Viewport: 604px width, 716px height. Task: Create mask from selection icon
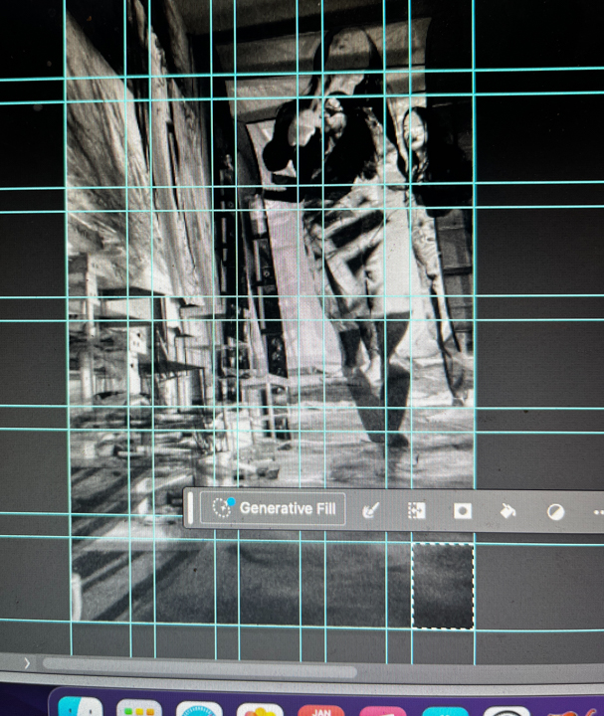(462, 511)
